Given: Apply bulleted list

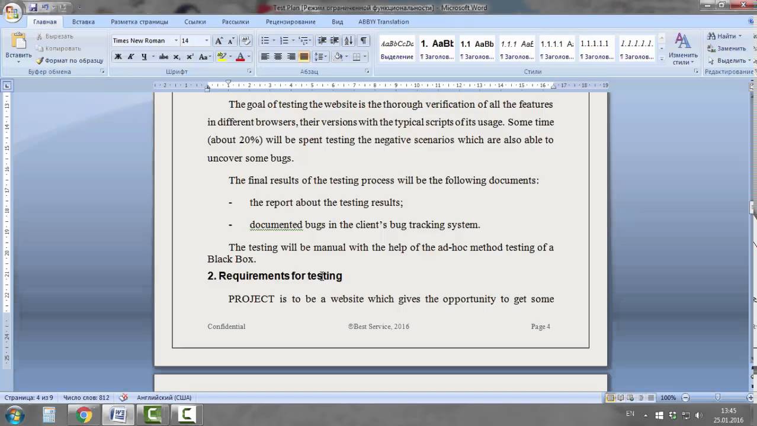Looking at the screenshot, I should click(265, 41).
